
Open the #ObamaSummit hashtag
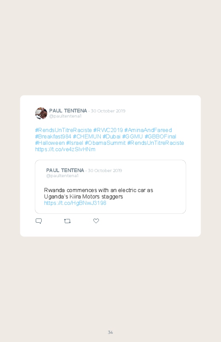click(x=105, y=143)
